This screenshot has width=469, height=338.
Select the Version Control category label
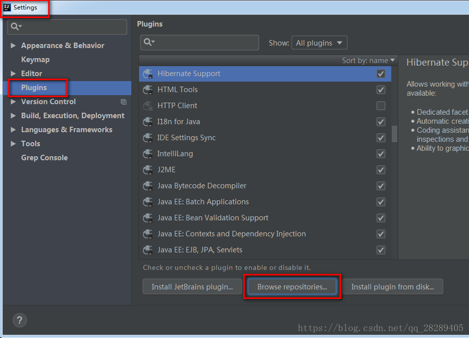pos(48,102)
